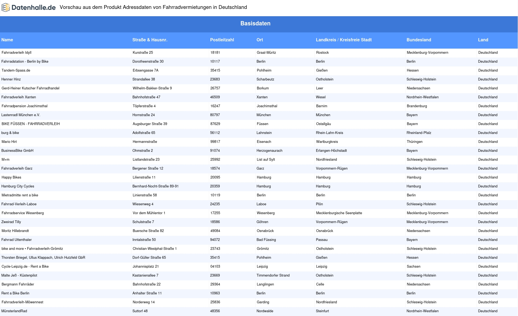This screenshot has height=316, width=518.
Task: Select the town Graal-Müritz
Action: click(266, 53)
